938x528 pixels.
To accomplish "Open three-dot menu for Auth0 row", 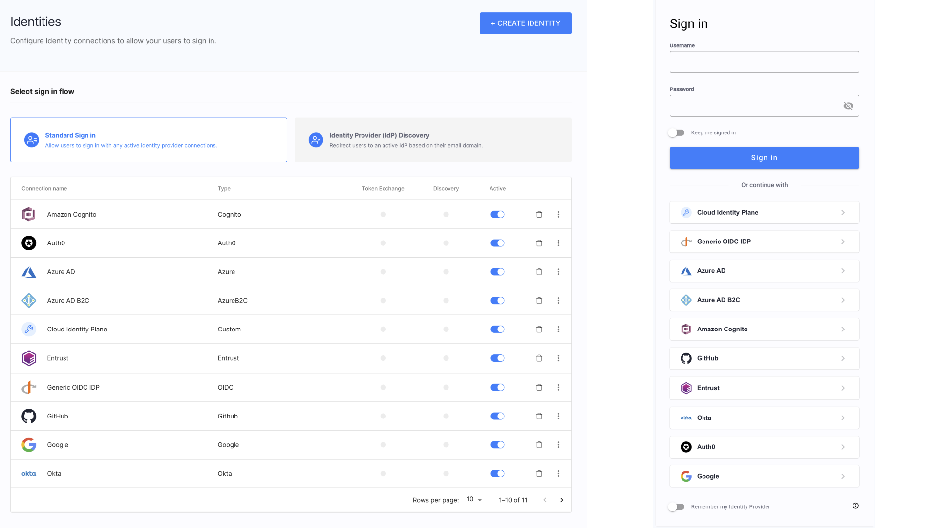I will [x=558, y=243].
